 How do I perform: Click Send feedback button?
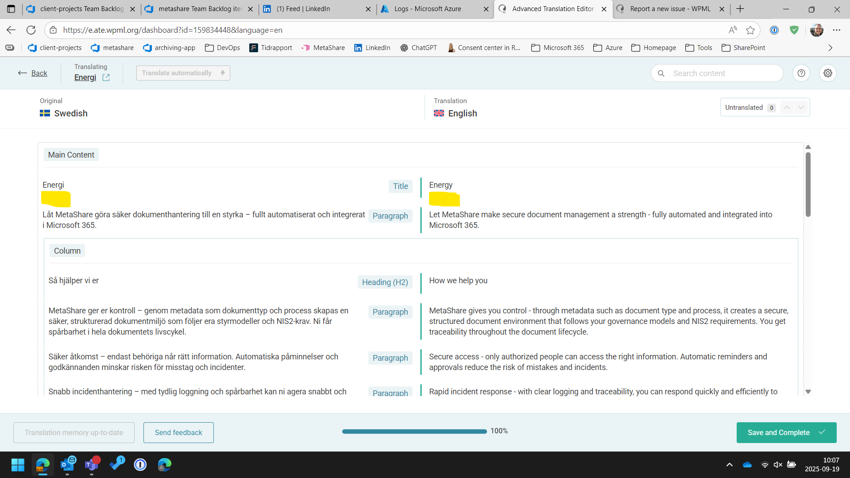[x=178, y=432]
